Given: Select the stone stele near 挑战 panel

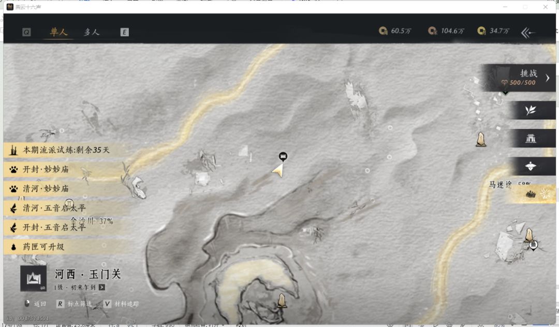Looking at the screenshot, I should point(481,139).
